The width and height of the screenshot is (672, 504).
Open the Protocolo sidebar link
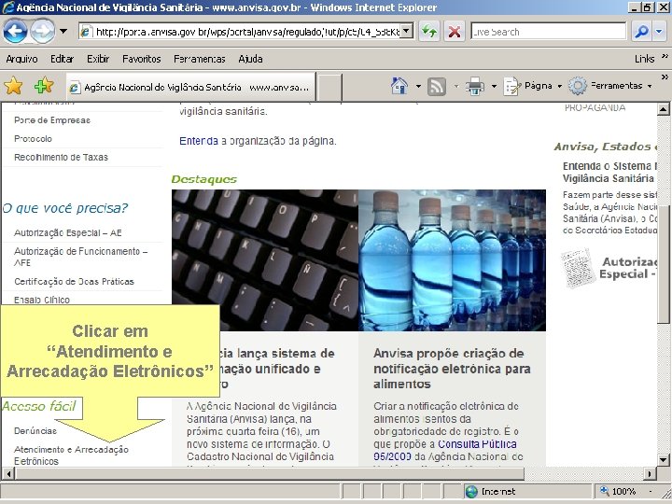pos(33,138)
